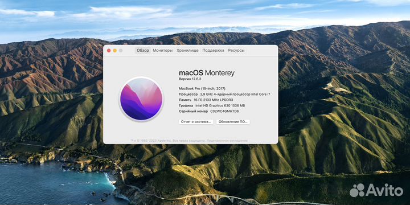Click the 16 ГБ 2133 MHz LPDDR3 value
The width and height of the screenshot is (410, 205).
click(x=214, y=100)
